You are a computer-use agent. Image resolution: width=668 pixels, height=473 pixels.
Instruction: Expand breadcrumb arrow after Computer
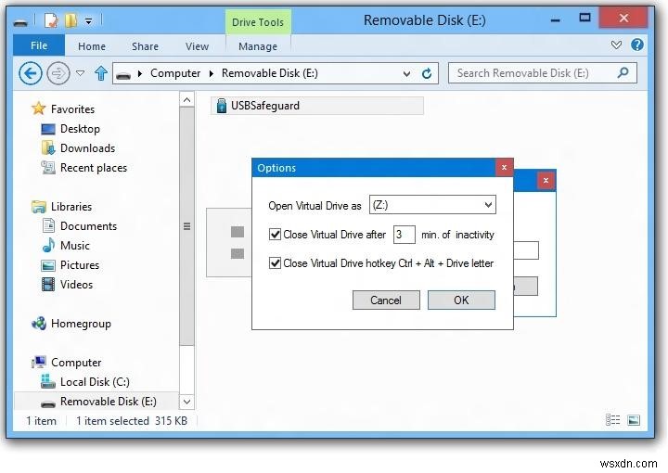(x=211, y=73)
